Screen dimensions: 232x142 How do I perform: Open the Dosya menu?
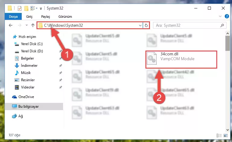13,17
